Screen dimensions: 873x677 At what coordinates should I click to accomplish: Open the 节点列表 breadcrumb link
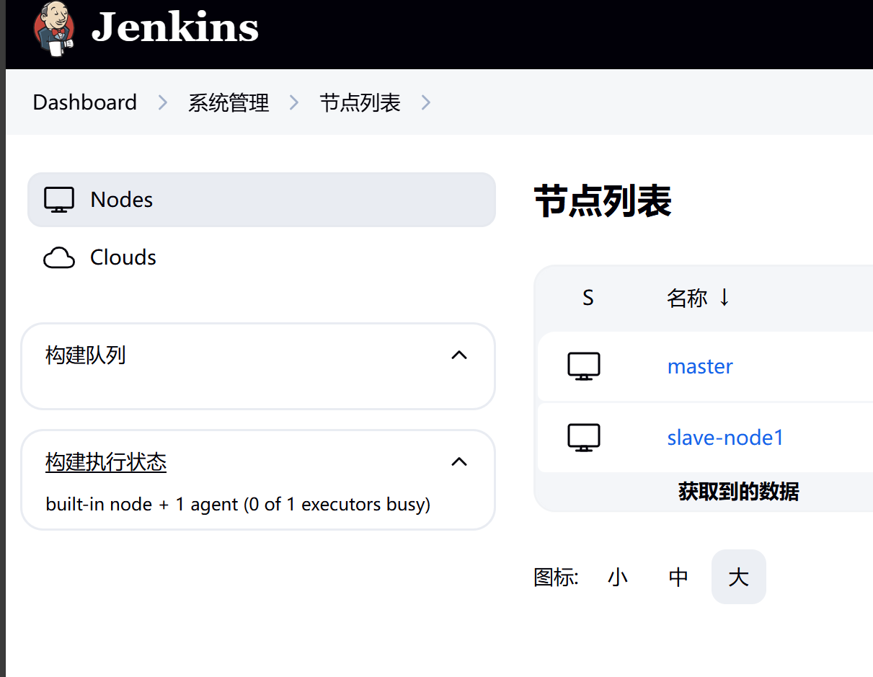pyautogui.click(x=360, y=102)
